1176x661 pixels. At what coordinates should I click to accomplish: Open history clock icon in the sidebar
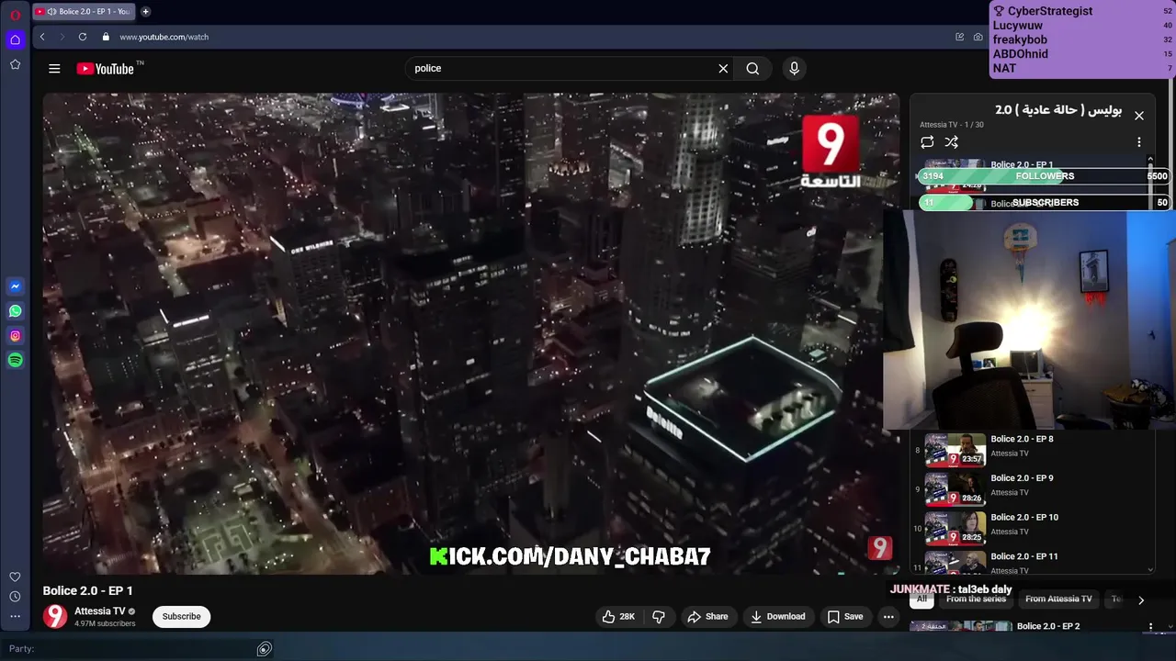point(15,597)
